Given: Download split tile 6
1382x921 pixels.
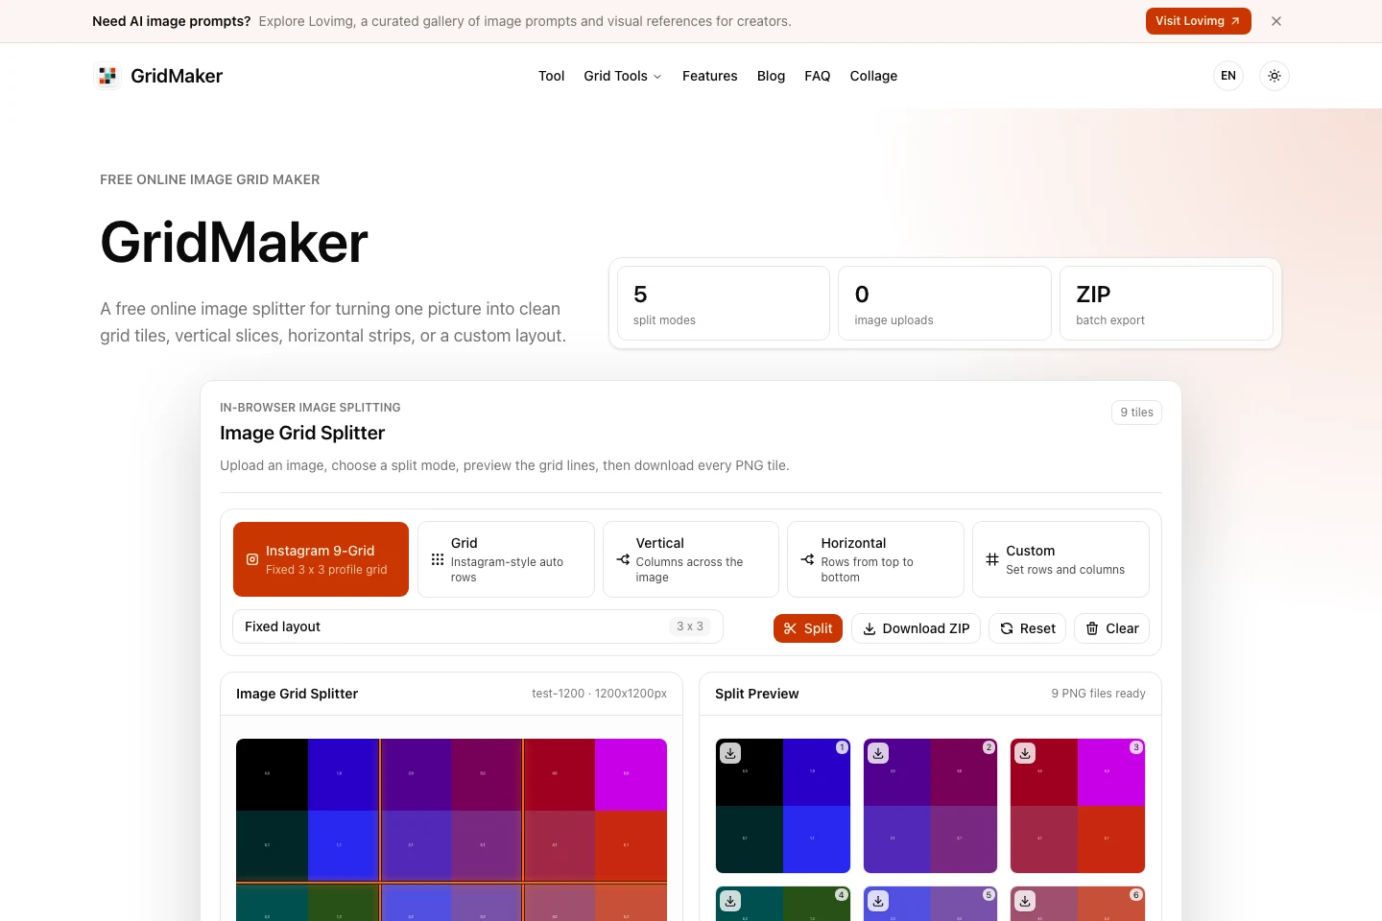Looking at the screenshot, I should pyautogui.click(x=1025, y=901).
